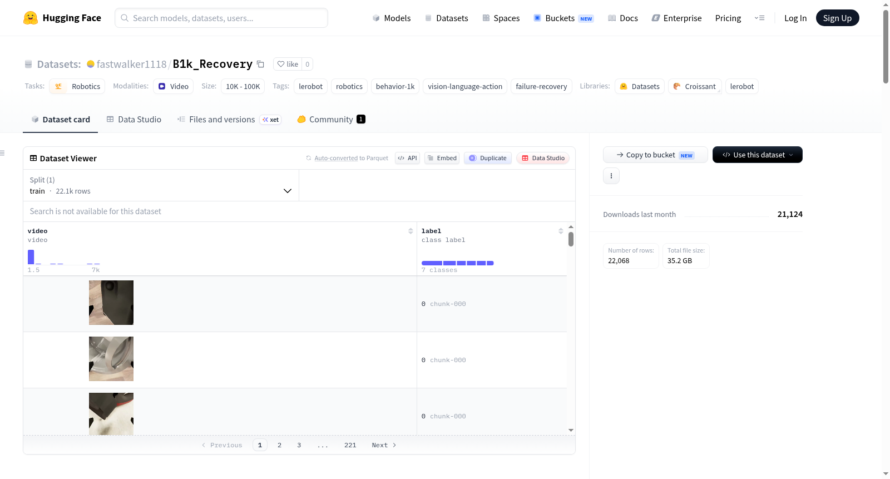Open the third video thumbnail row

[111, 414]
